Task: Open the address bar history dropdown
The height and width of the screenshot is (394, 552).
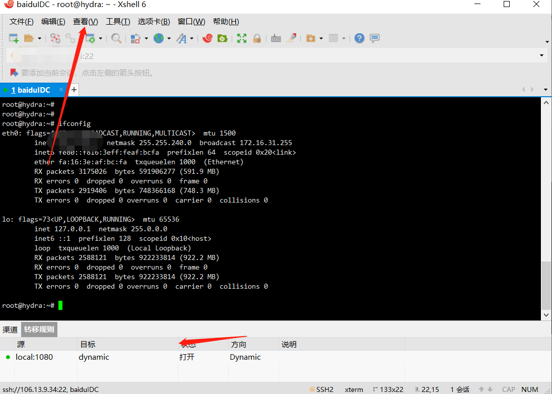Action: [x=540, y=55]
